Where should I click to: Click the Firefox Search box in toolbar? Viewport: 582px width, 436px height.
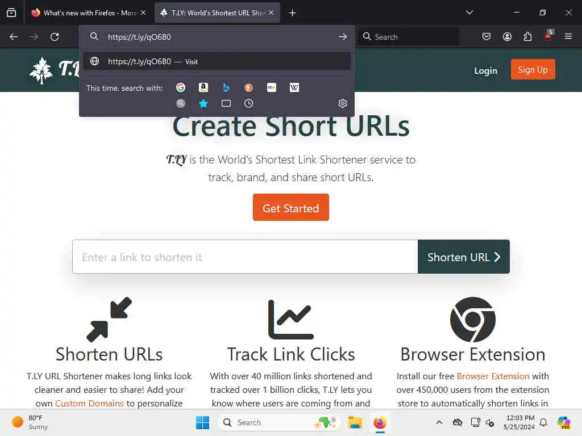pyautogui.click(x=408, y=37)
